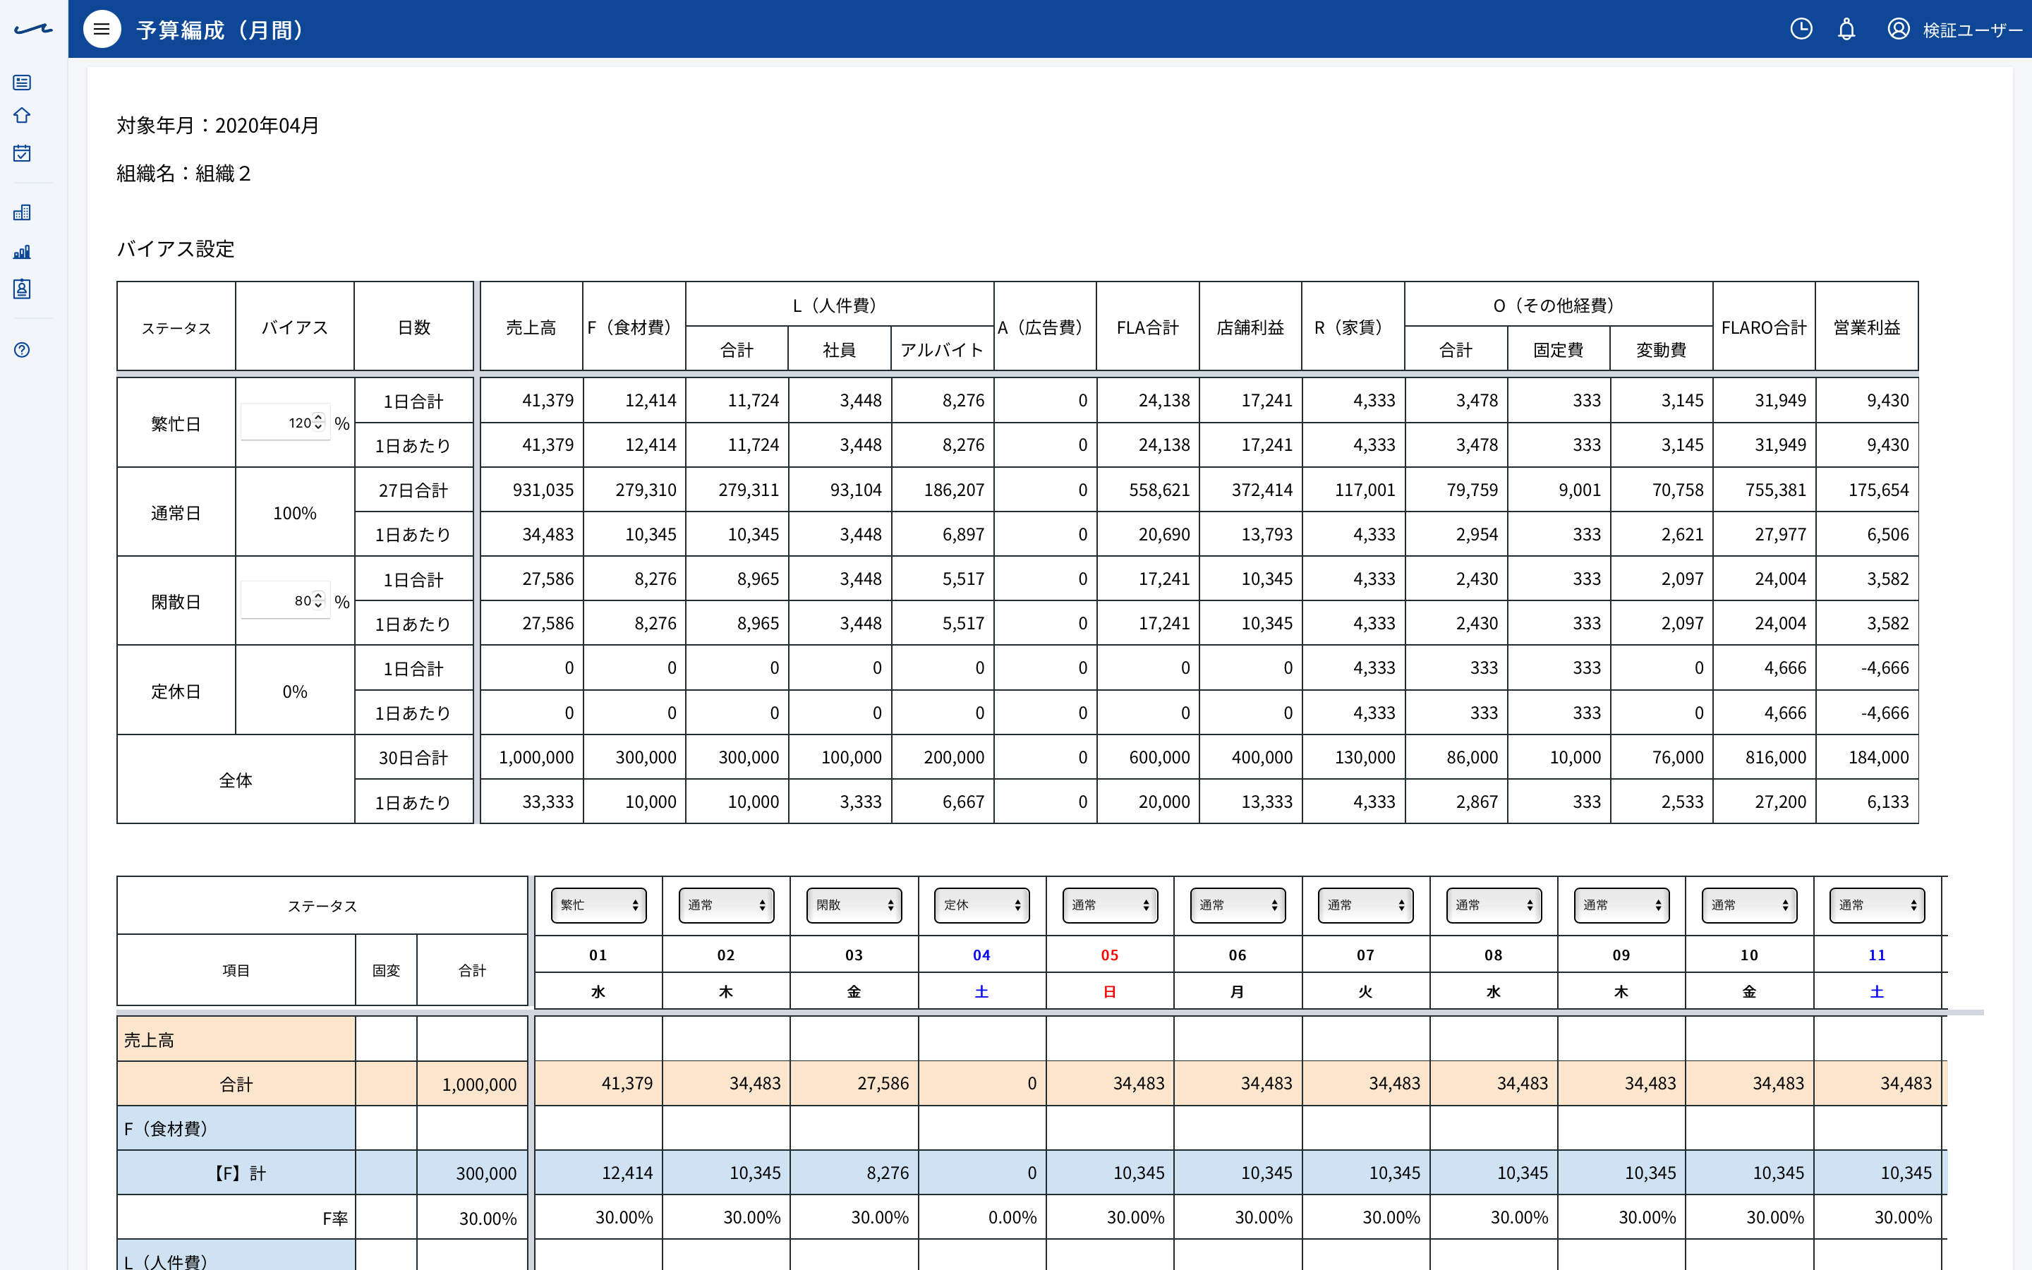2032x1270 pixels.
Task: Change day 04 status dropdown showing 定休
Action: (981, 905)
